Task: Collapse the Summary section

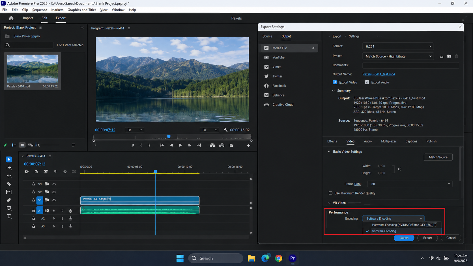Action: click(333, 91)
